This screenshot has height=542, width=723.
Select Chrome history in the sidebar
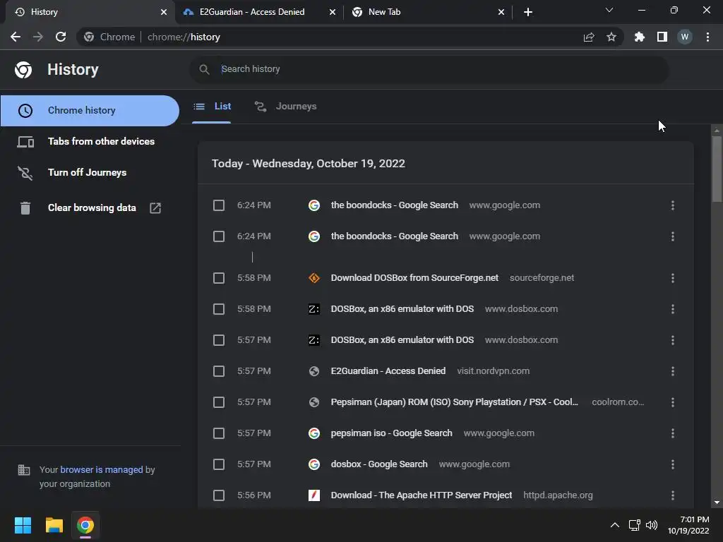click(90, 111)
